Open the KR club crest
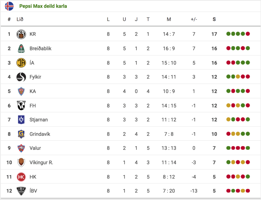 21,34
